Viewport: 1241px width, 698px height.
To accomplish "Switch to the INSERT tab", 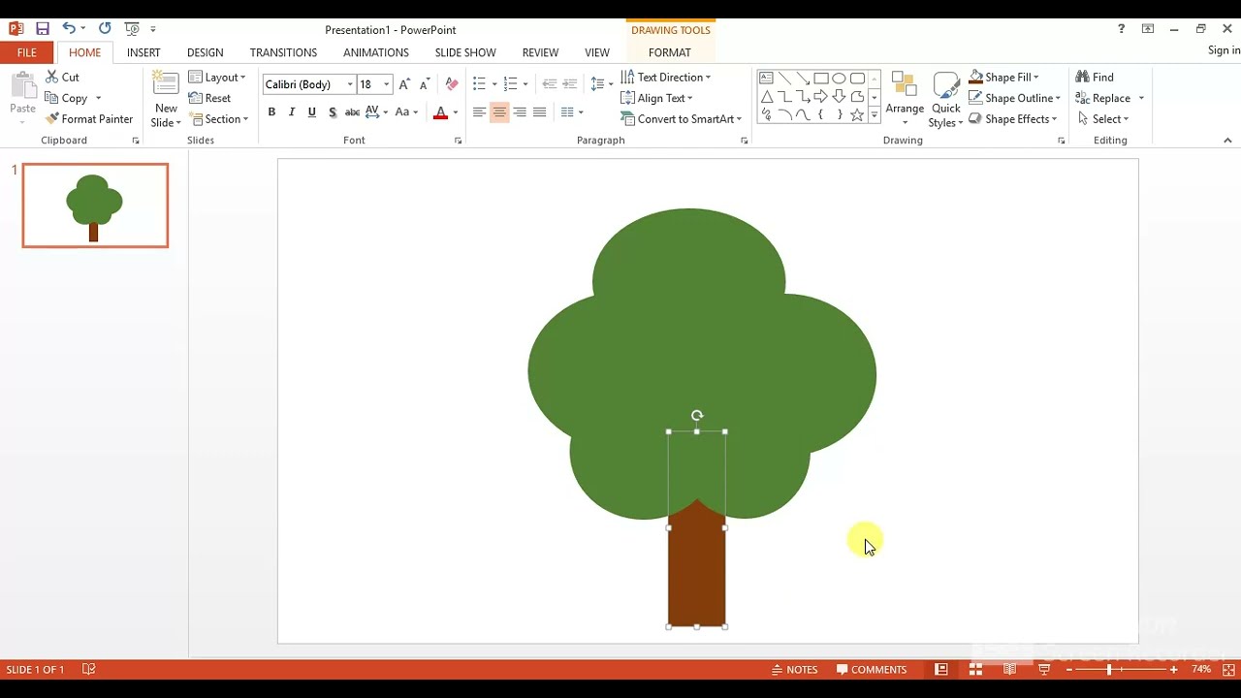I will coord(143,52).
